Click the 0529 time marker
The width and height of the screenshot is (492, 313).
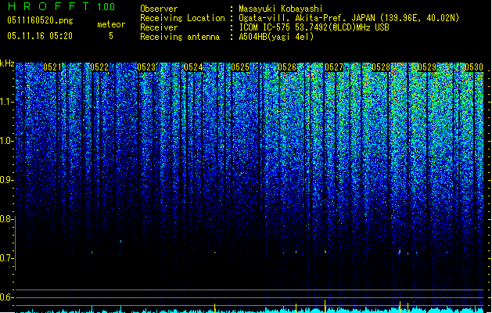[427, 67]
